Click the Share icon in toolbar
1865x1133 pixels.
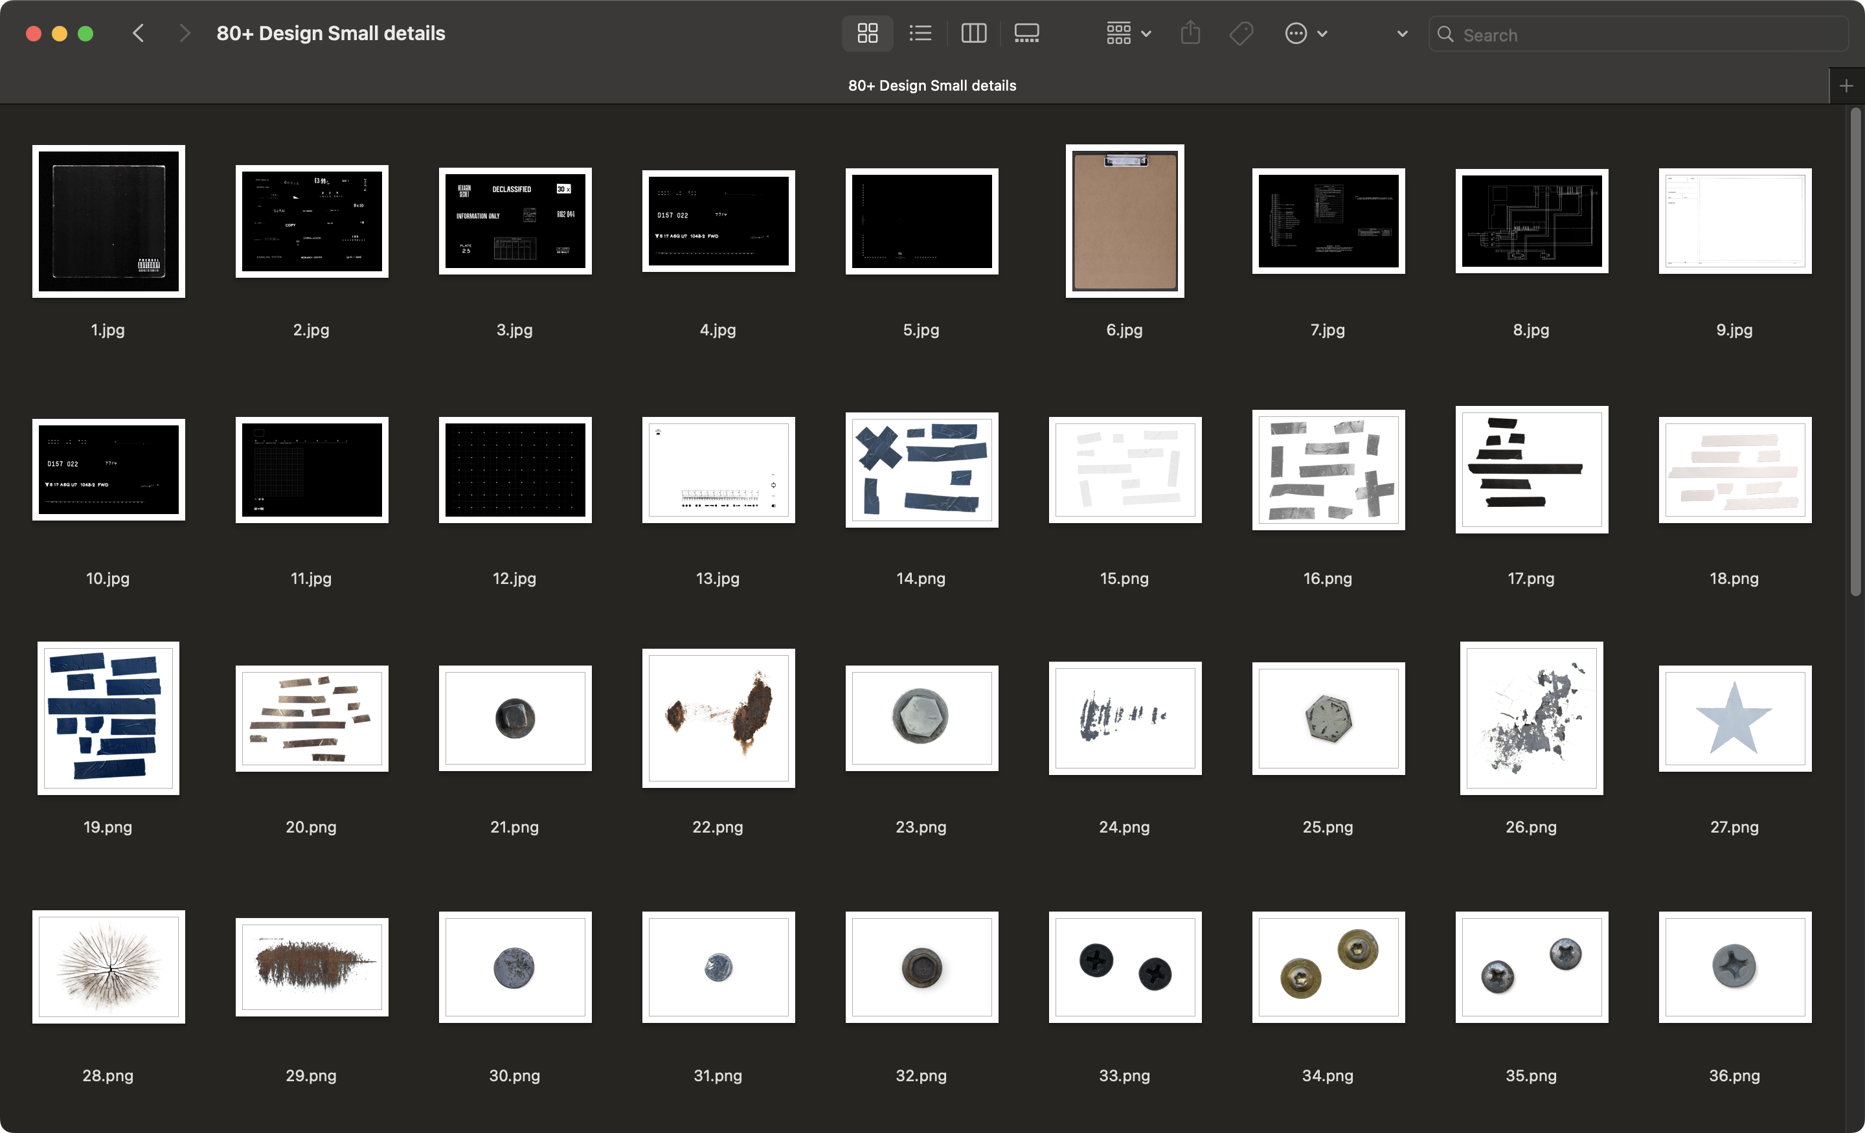1190,33
